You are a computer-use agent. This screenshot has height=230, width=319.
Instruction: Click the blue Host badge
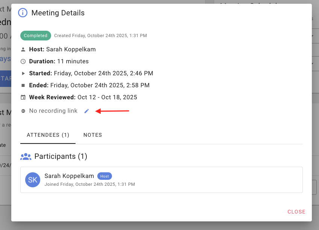click(x=104, y=176)
